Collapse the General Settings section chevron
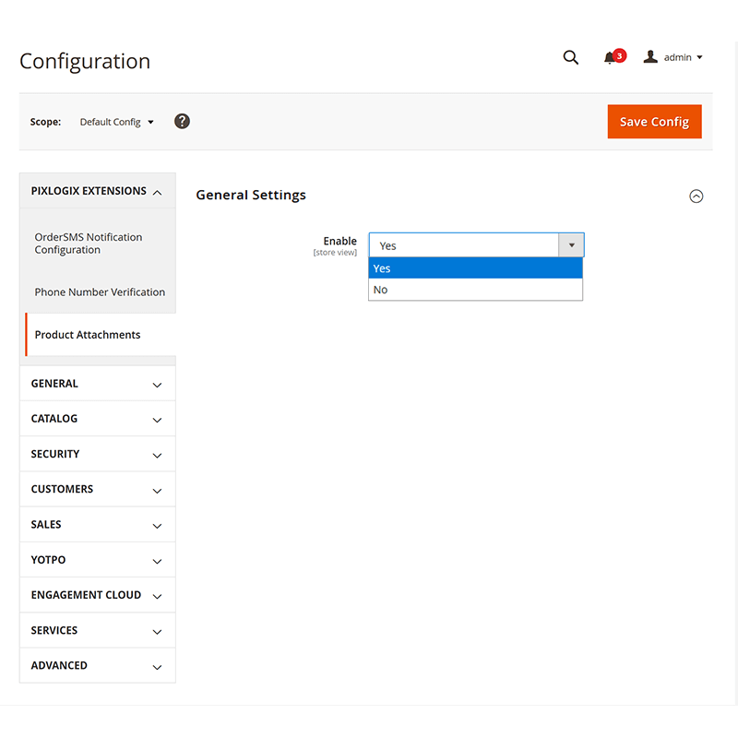The width and height of the screenshot is (738, 738). click(x=696, y=196)
